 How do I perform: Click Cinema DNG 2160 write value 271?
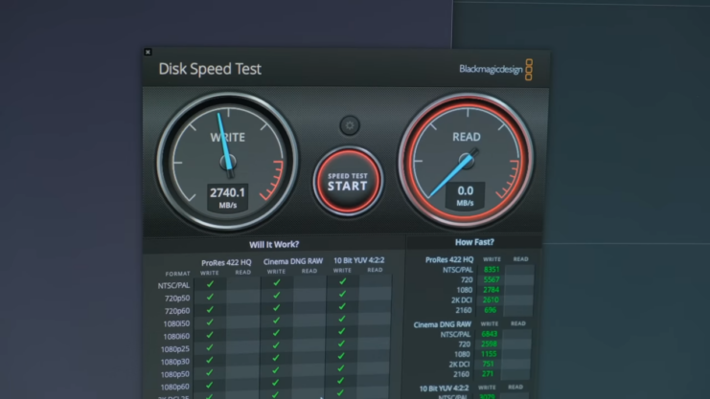click(488, 374)
